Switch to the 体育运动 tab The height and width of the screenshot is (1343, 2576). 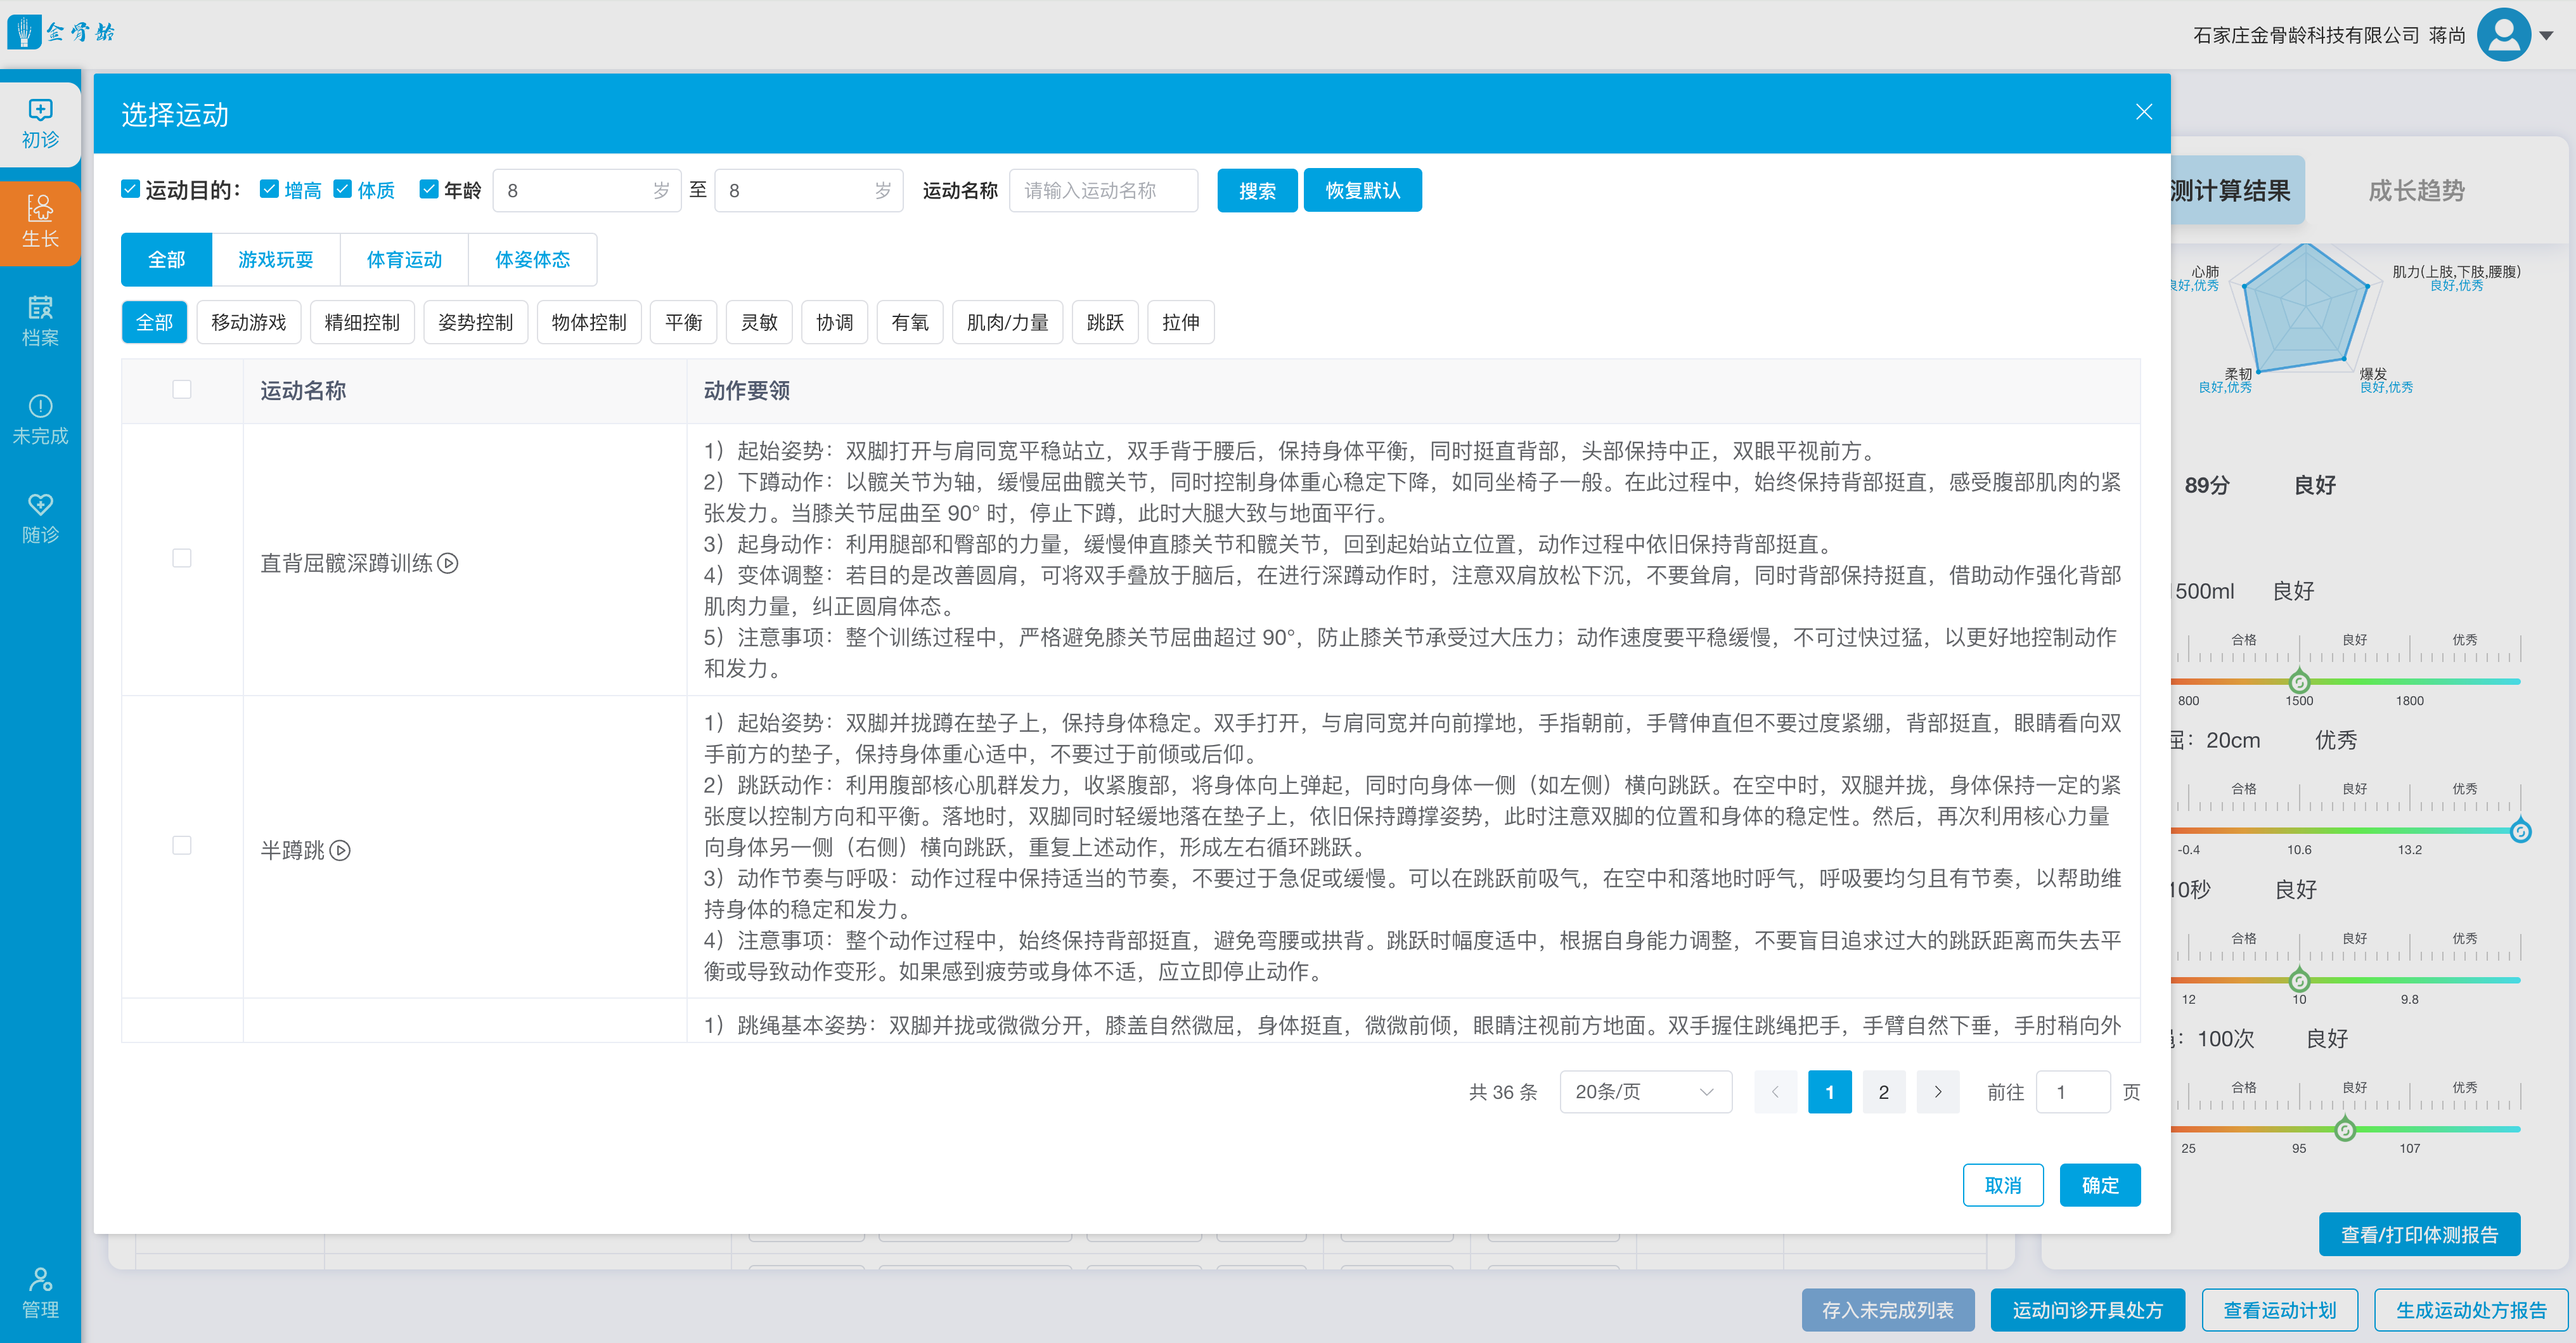point(404,260)
